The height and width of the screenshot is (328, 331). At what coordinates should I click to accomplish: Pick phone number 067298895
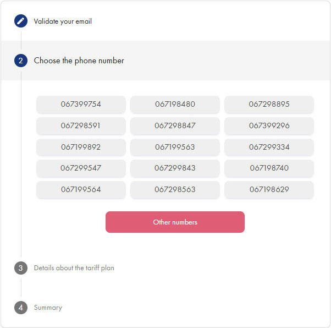click(269, 105)
